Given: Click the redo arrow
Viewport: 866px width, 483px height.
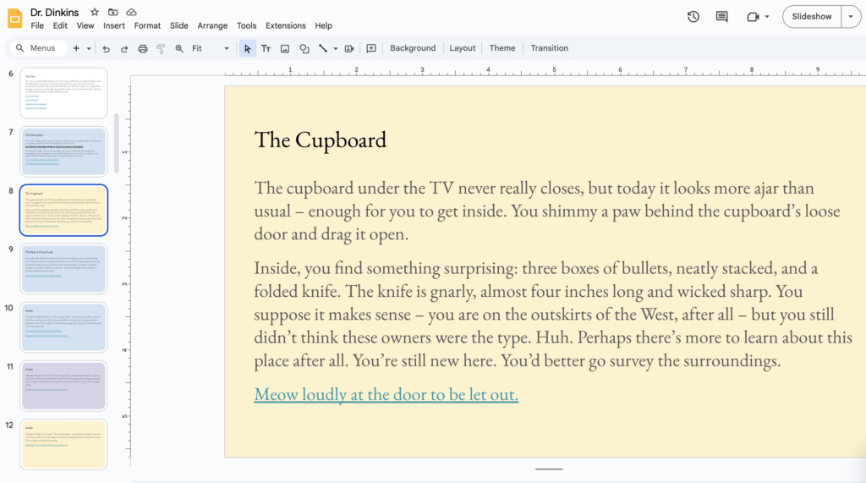Looking at the screenshot, I should coord(124,49).
